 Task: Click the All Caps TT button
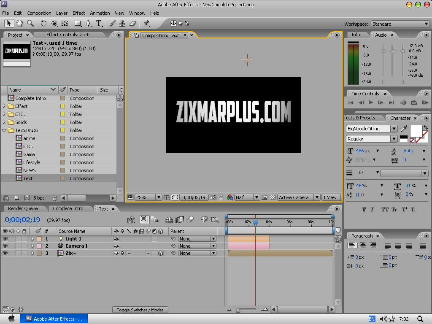tap(385, 210)
